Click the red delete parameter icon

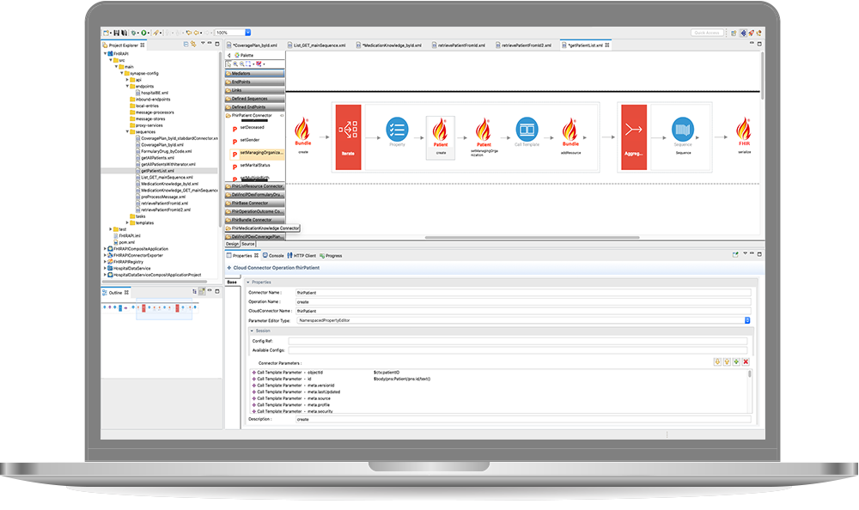tap(746, 361)
